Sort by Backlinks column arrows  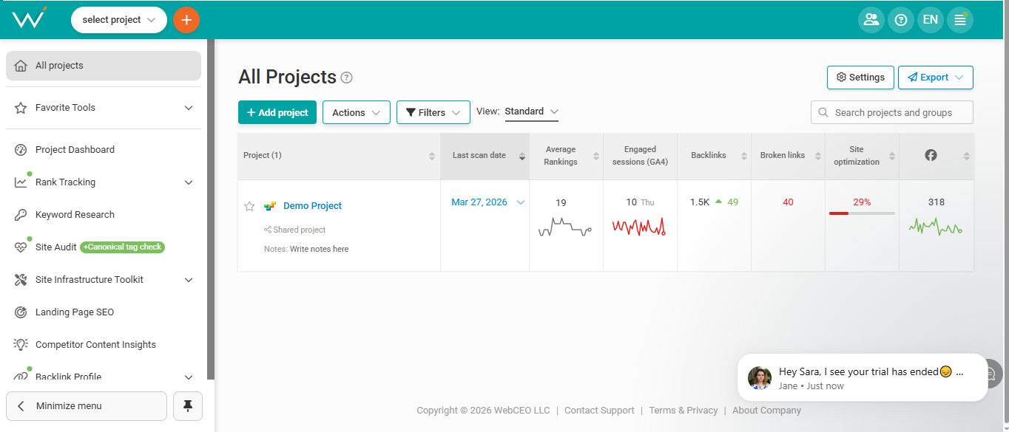[744, 156]
